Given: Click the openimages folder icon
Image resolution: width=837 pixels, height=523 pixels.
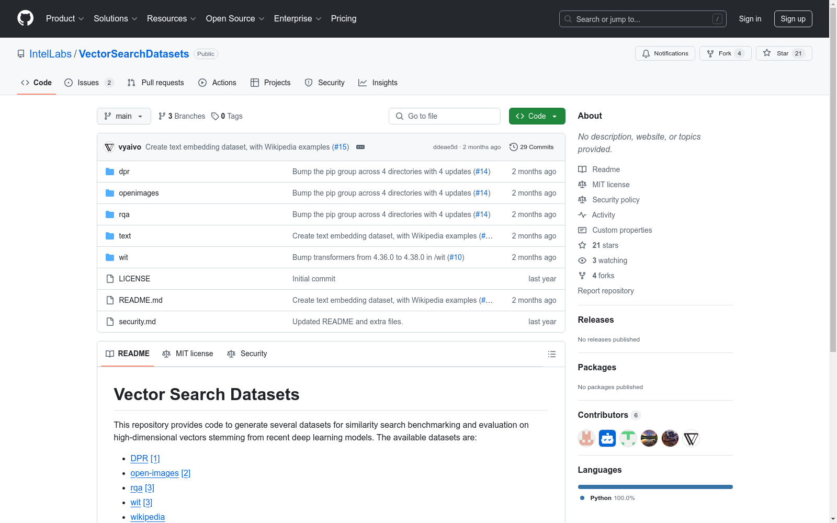Looking at the screenshot, I should pos(110,193).
